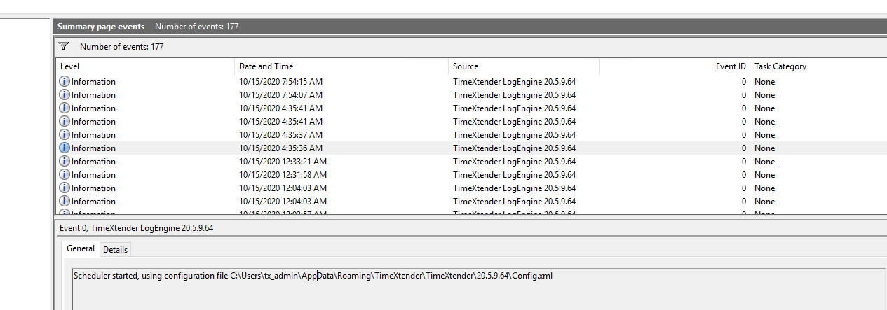Click the info icon of the 4:35:37 AM event
Image resolution: width=887 pixels, height=310 pixels.
point(65,134)
